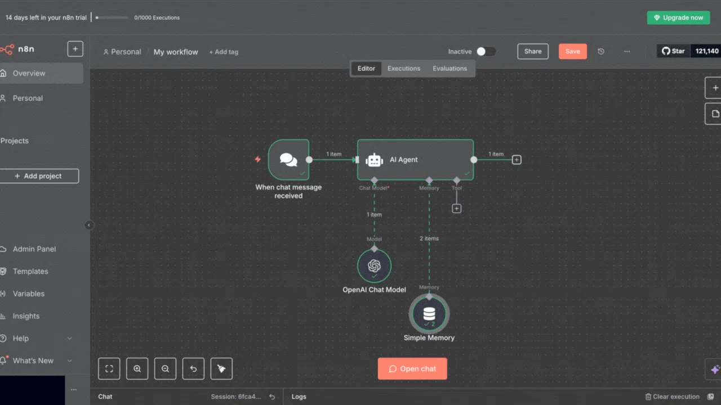Click the Memory connector on AI Agent

[x=429, y=181]
